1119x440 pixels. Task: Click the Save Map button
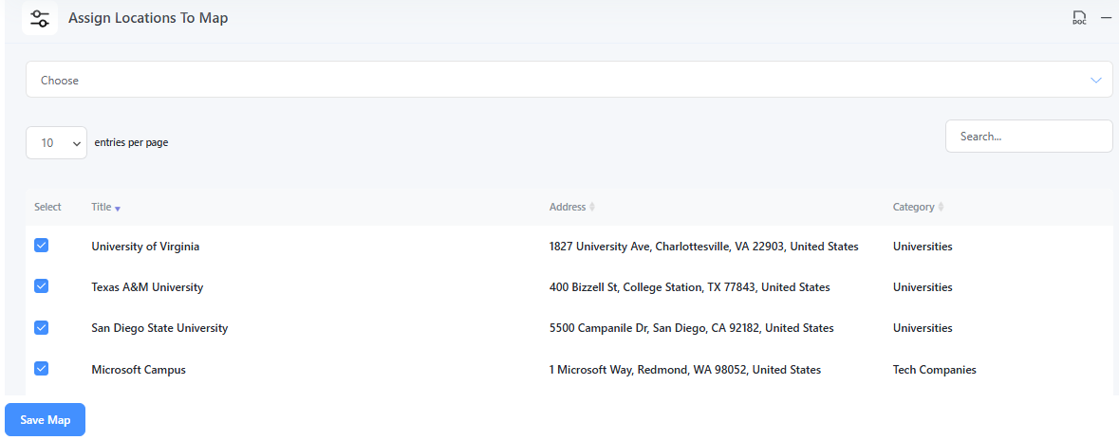point(45,420)
